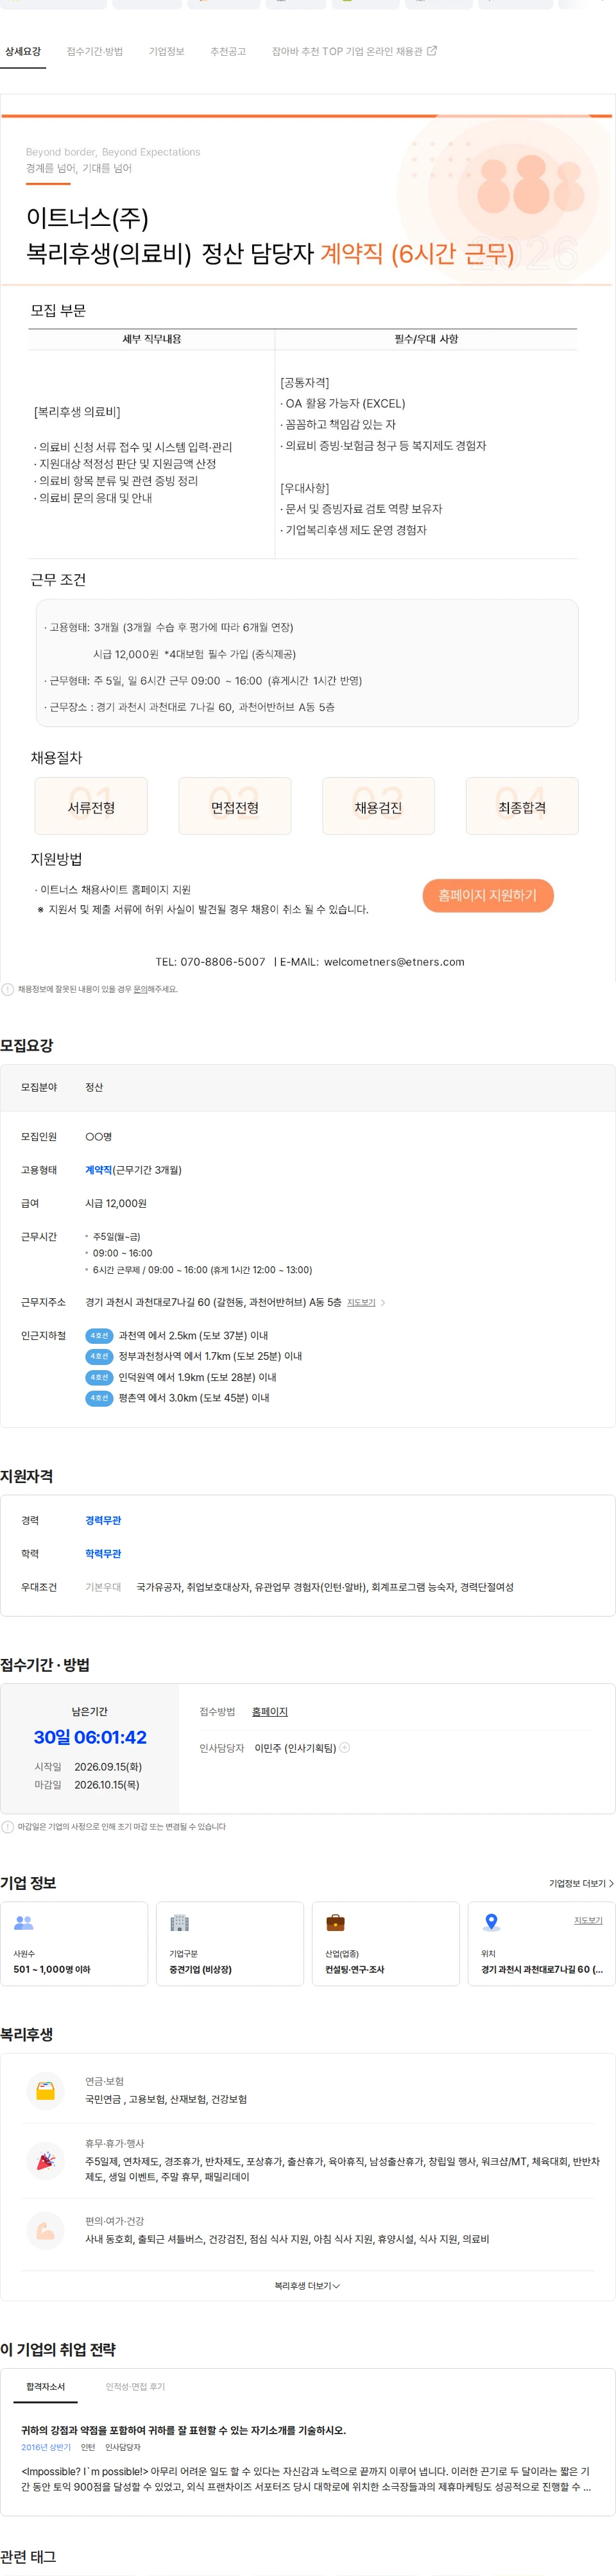
Task: Click the 휴무·휴가·행사 party icon
Action: (x=46, y=2161)
